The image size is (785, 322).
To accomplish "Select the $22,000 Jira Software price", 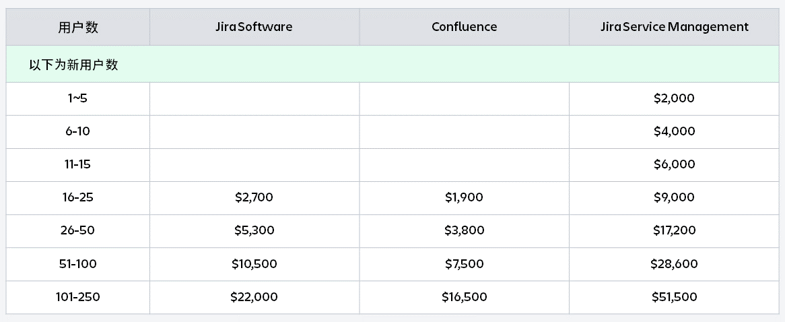I will [254, 297].
